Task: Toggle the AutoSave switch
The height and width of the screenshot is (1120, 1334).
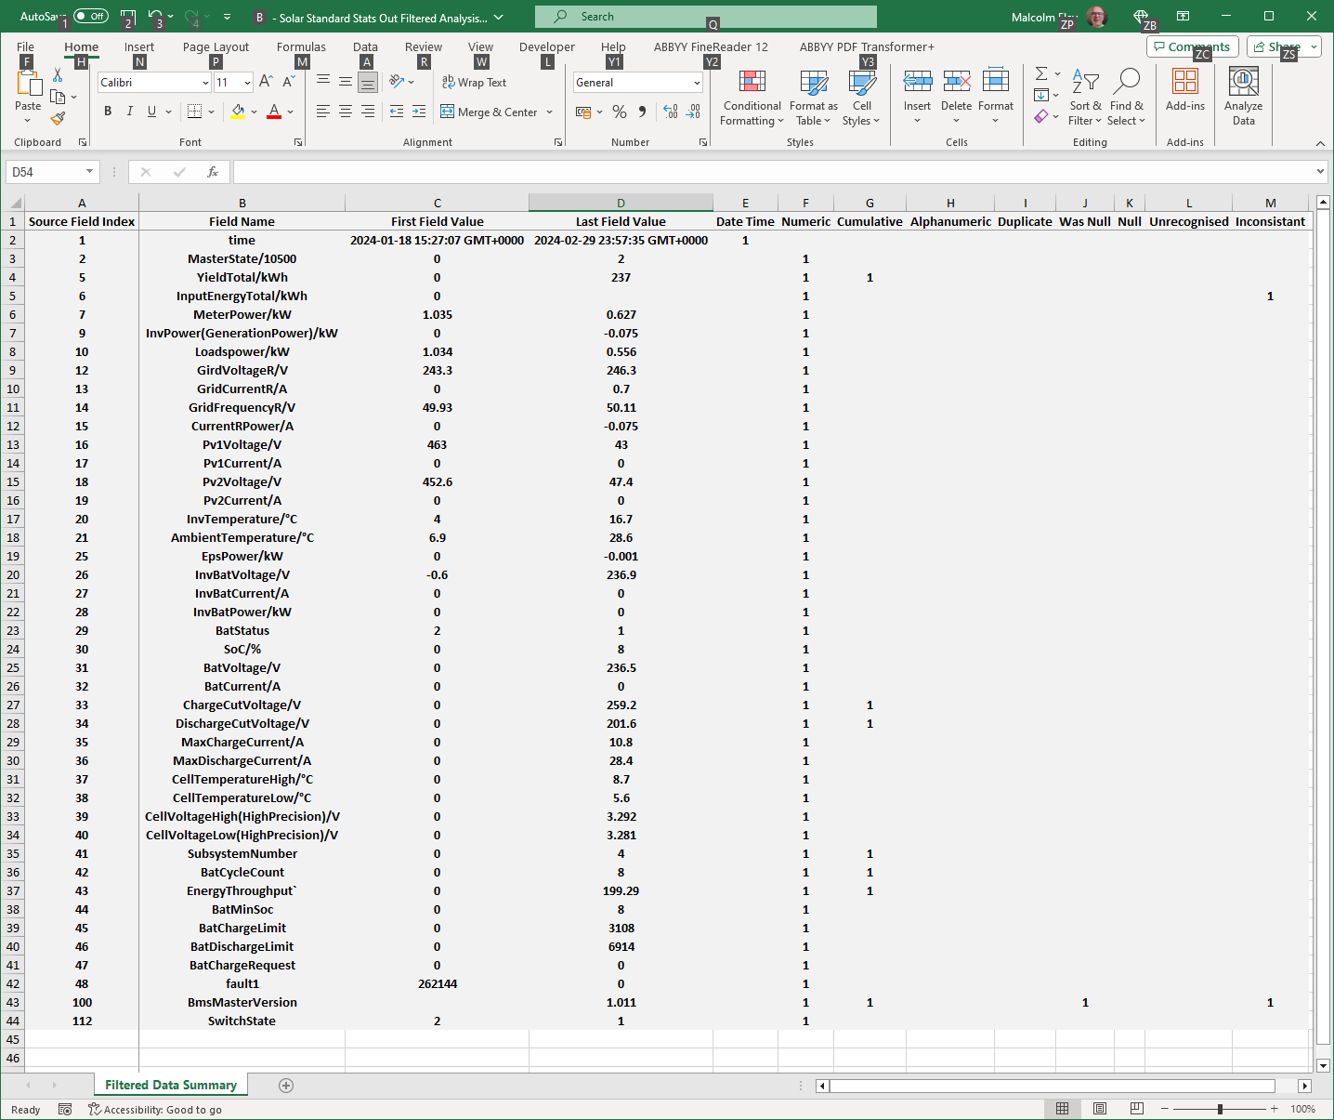Action: point(91,17)
